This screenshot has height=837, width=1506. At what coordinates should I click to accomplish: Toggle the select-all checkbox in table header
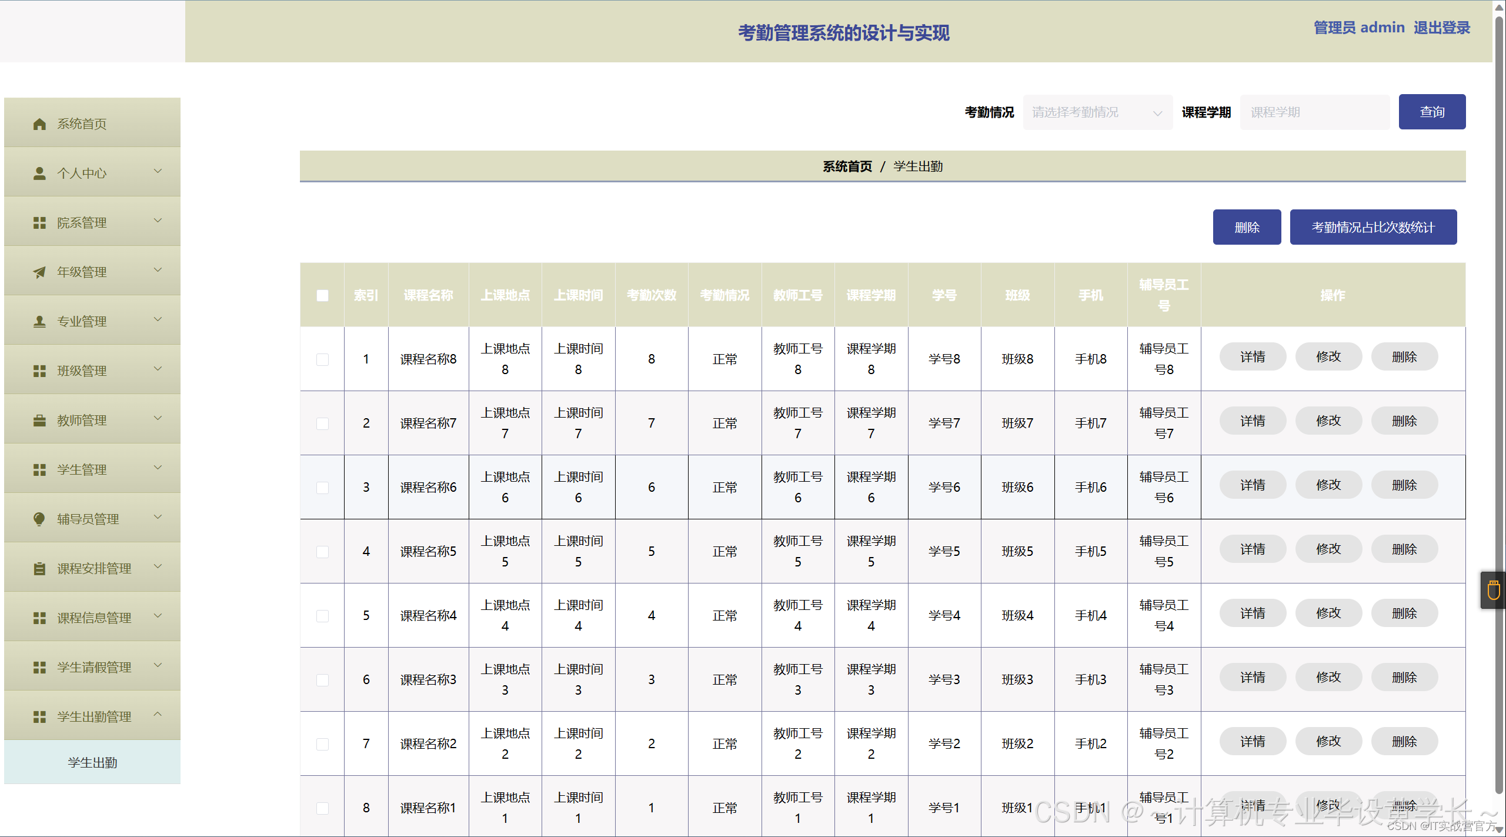[322, 295]
